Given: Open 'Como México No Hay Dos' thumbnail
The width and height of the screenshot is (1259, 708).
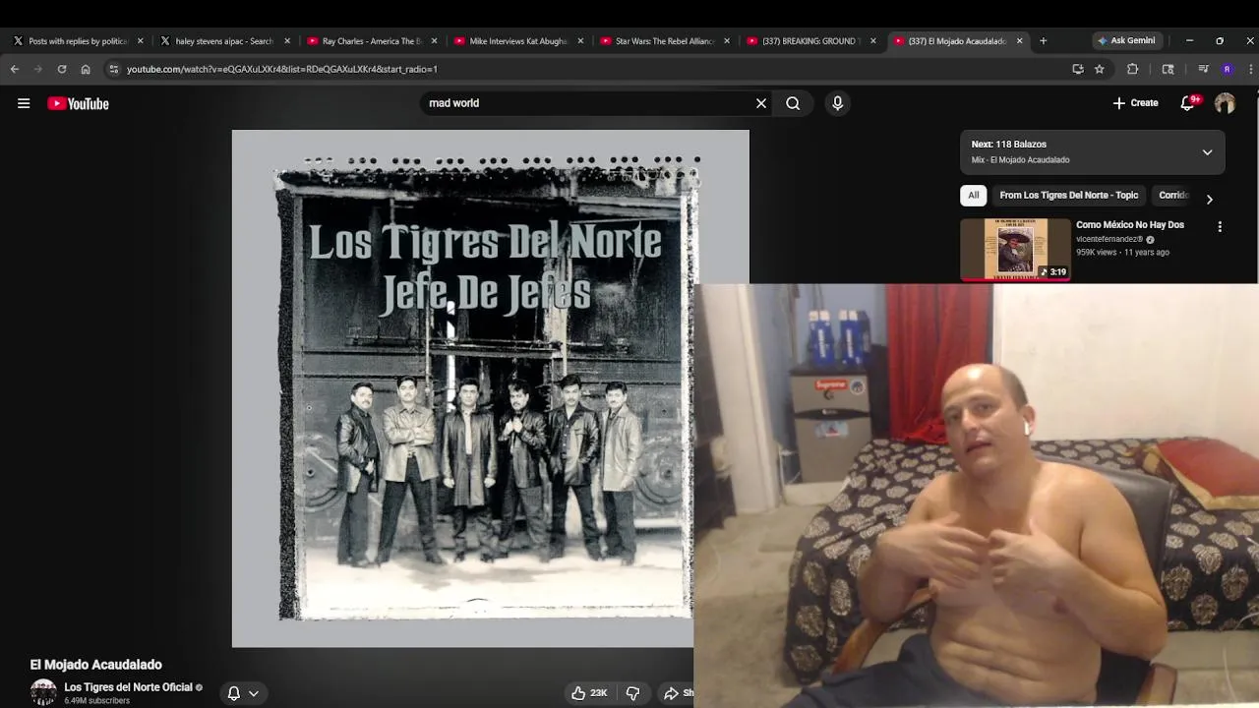Looking at the screenshot, I should [1015, 250].
